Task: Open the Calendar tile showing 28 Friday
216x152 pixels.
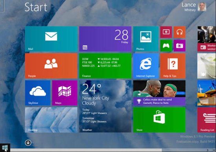Action: click(x=105, y=39)
